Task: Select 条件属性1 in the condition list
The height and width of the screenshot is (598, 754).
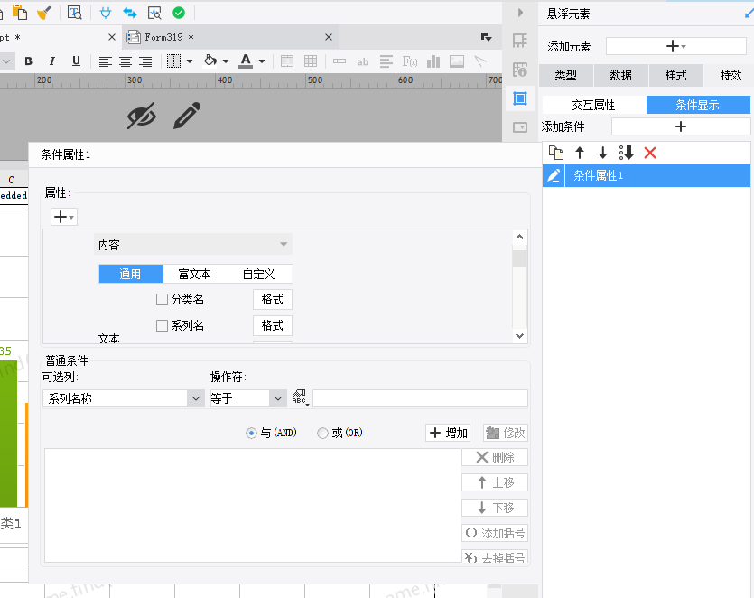Action: pyautogui.click(x=657, y=175)
